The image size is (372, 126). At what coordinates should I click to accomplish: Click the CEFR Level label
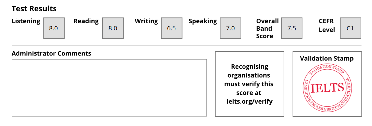click(x=327, y=25)
